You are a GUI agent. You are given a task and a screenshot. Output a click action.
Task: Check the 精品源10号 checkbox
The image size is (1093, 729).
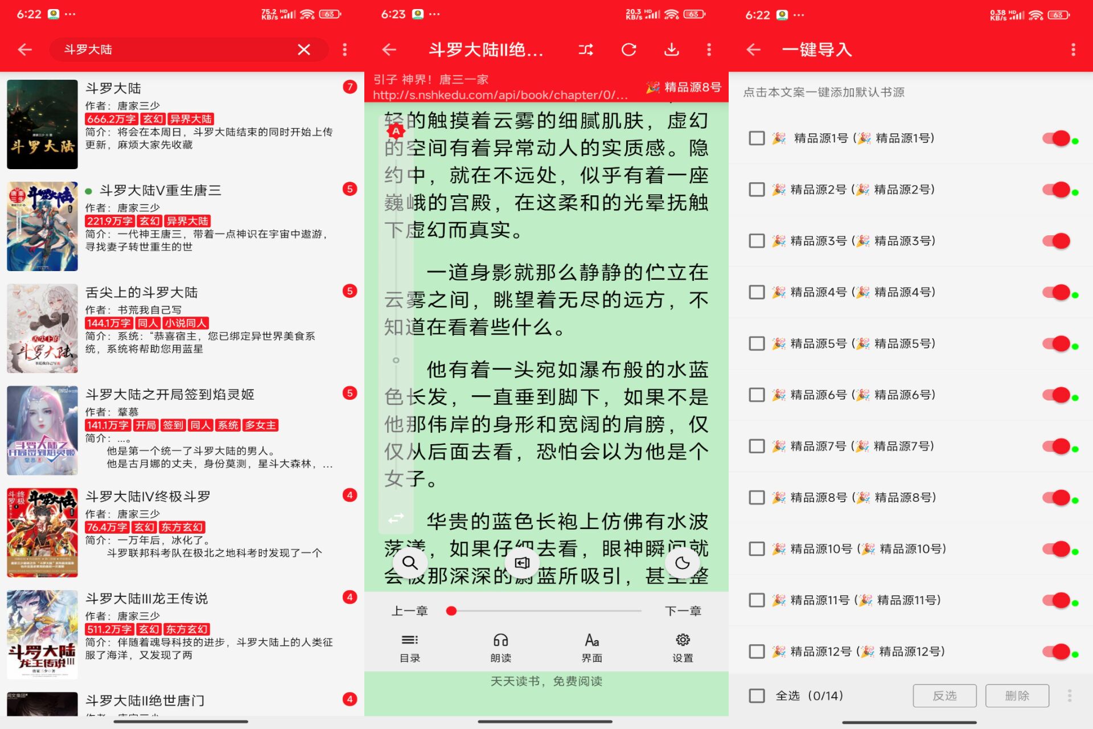click(757, 549)
